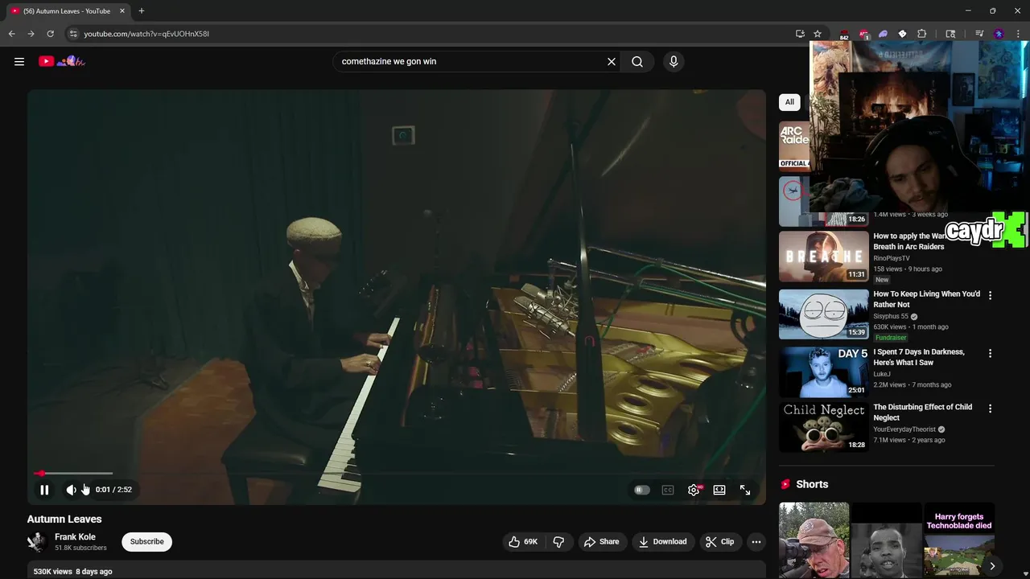View site information icon in address bar
The image size is (1030, 579).
coord(72,34)
